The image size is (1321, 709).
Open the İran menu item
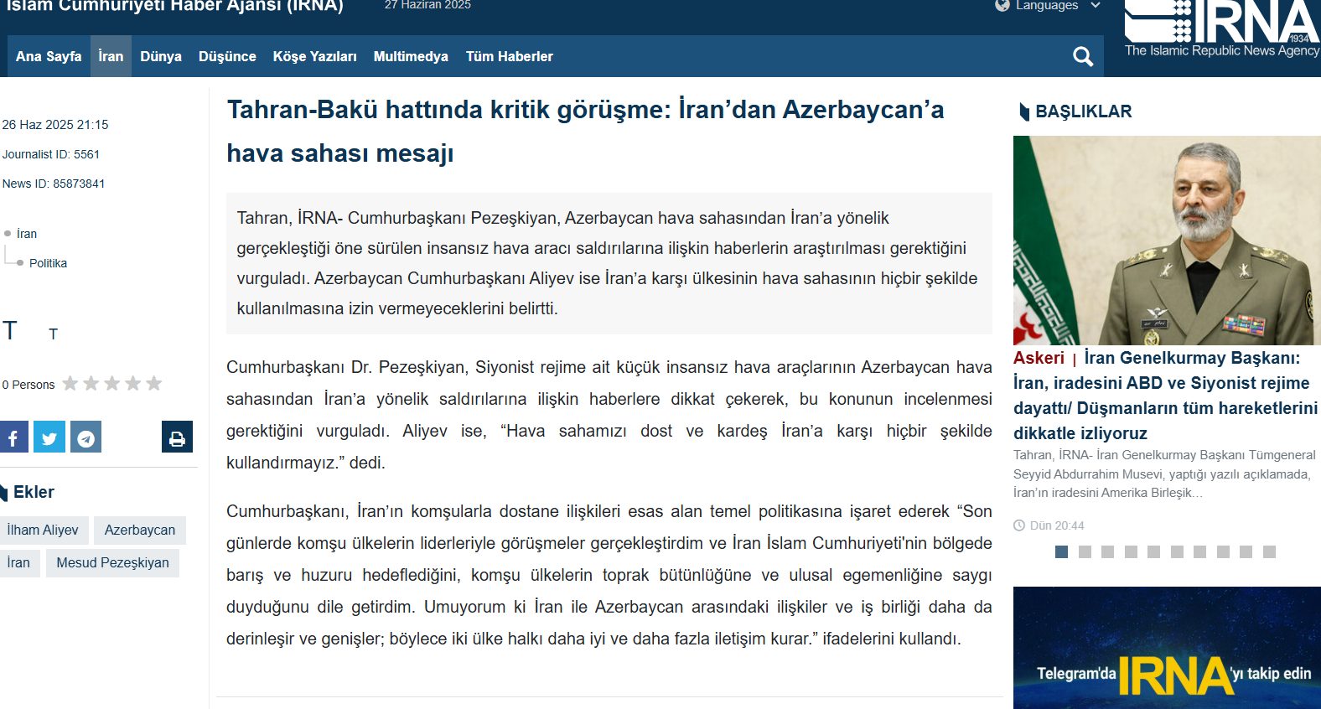(x=111, y=56)
